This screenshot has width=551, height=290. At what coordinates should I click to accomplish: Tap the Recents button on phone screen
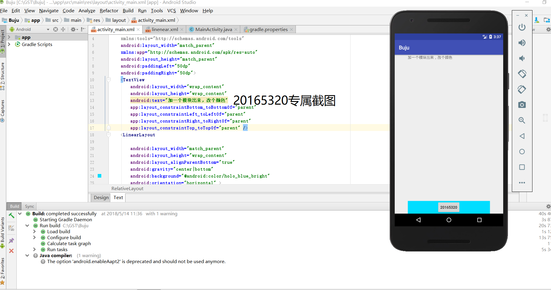click(479, 220)
